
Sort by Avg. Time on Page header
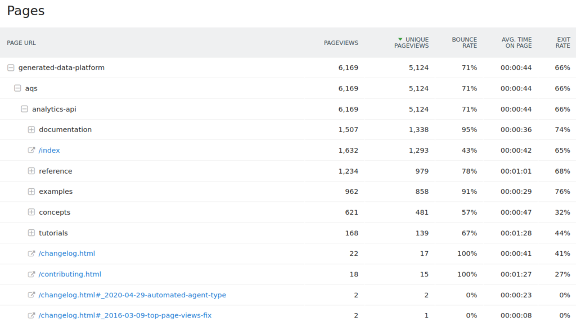pos(516,43)
